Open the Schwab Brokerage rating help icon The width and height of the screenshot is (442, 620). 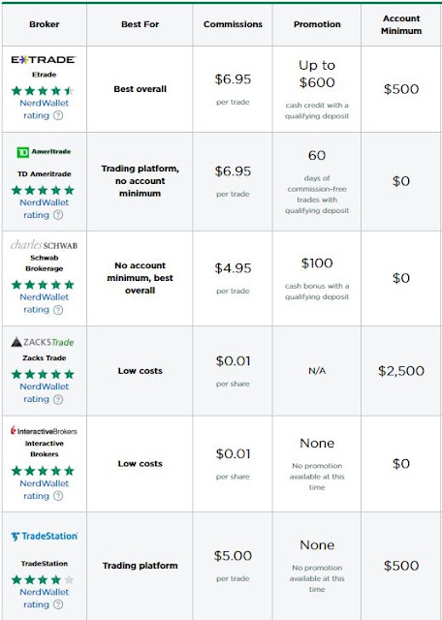pyautogui.click(x=58, y=310)
